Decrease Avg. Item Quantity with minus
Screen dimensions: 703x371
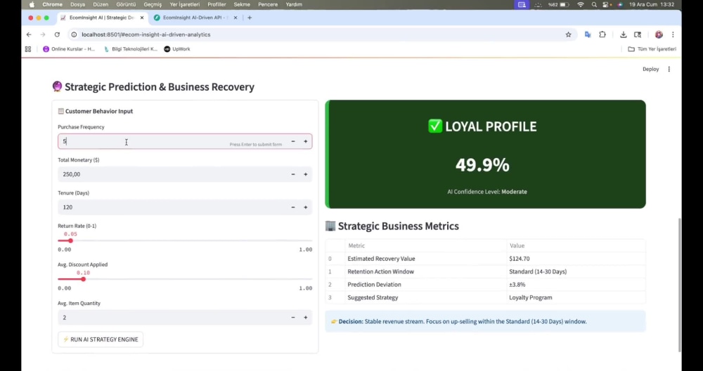click(x=293, y=317)
